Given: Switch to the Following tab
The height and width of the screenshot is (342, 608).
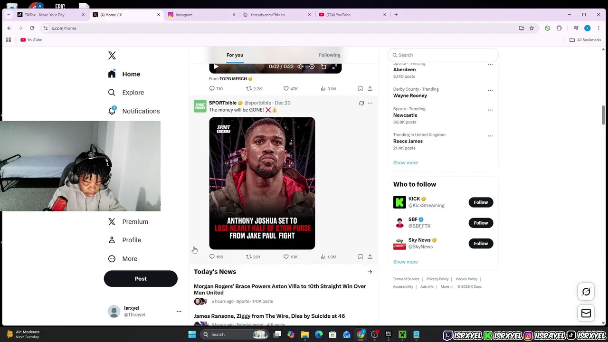Looking at the screenshot, I should coord(330,55).
